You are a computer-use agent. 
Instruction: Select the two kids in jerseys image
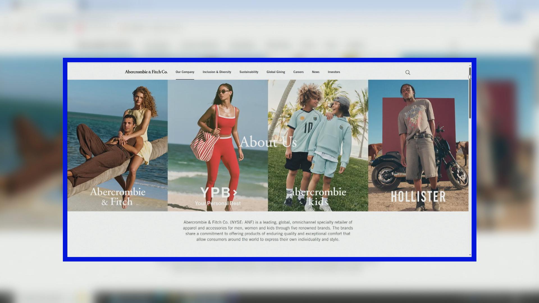click(x=318, y=145)
